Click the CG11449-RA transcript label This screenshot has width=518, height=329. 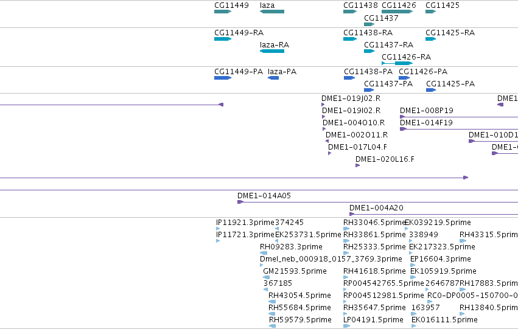coord(239,33)
